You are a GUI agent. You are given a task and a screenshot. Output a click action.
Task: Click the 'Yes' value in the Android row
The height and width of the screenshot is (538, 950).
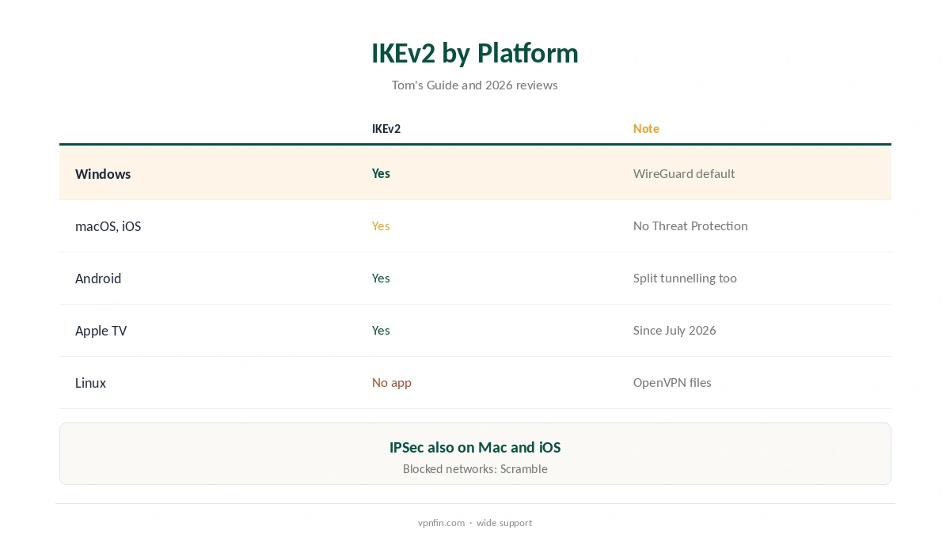point(381,278)
